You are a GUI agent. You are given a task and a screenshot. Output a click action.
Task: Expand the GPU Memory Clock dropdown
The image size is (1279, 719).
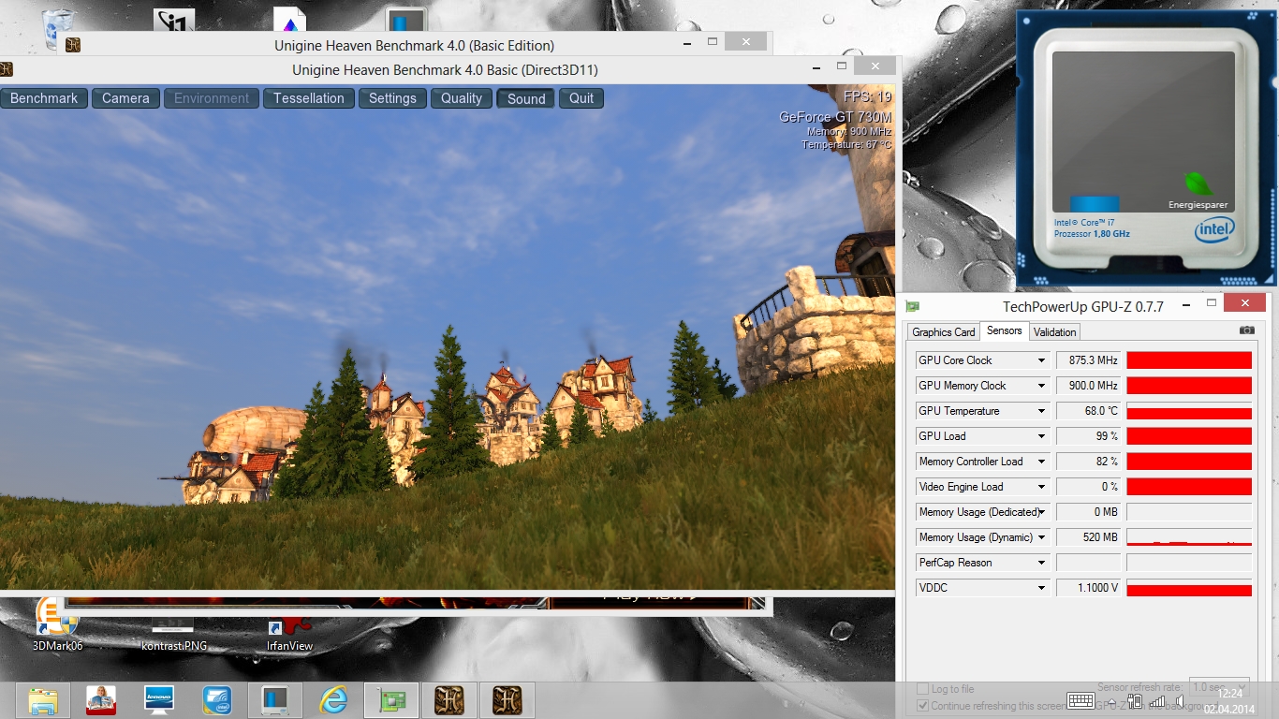click(1041, 386)
